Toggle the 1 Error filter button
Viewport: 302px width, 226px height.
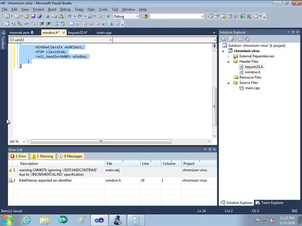point(19,156)
